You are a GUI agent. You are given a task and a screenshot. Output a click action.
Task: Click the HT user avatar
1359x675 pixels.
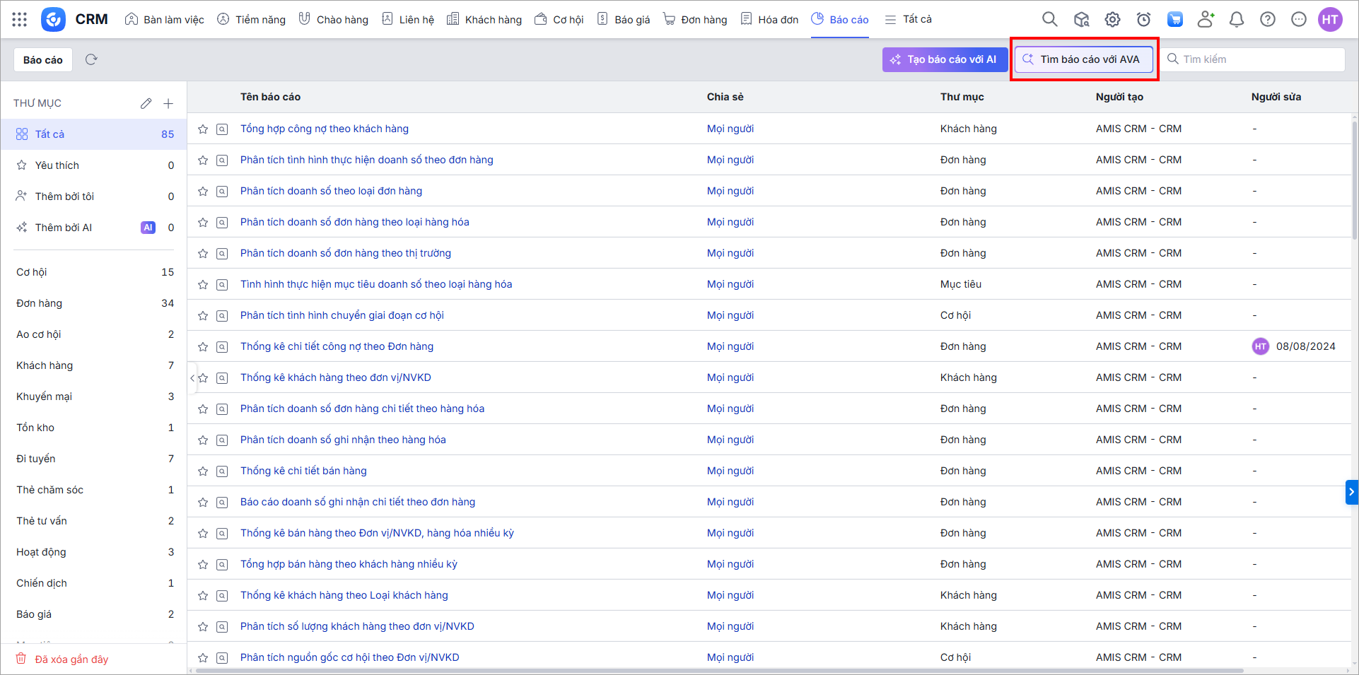pyautogui.click(x=1330, y=20)
